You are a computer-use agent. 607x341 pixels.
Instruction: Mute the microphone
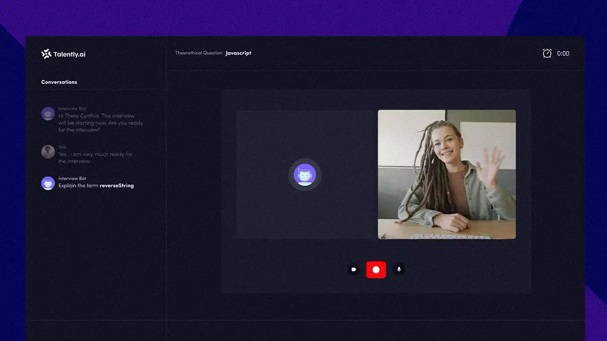point(399,269)
